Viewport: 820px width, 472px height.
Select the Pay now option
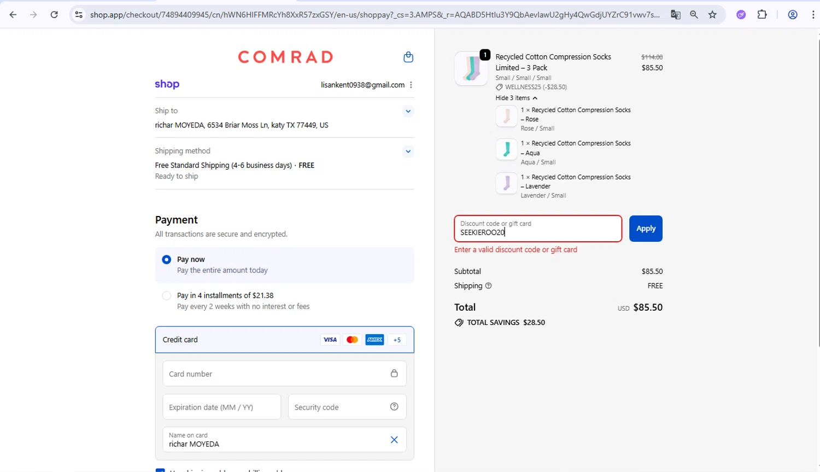[x=167, y=259]
